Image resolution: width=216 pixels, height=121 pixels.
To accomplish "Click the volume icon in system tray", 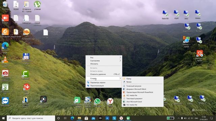I will 192,118.
